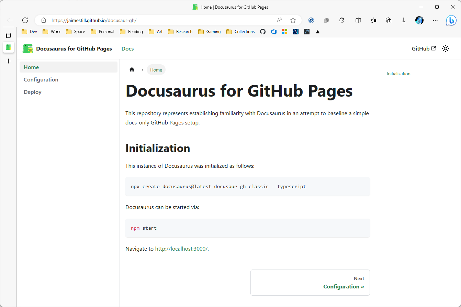
Task: Click the site info lock icon
Action: click(x=44, y=20)
